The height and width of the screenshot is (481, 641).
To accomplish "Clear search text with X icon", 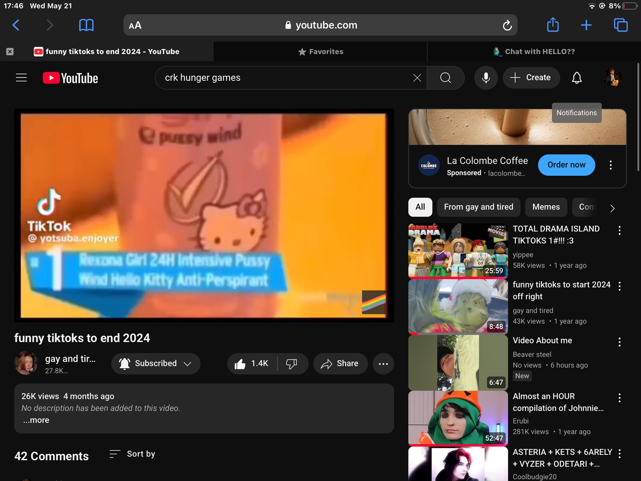I will (x=417, y=78).
